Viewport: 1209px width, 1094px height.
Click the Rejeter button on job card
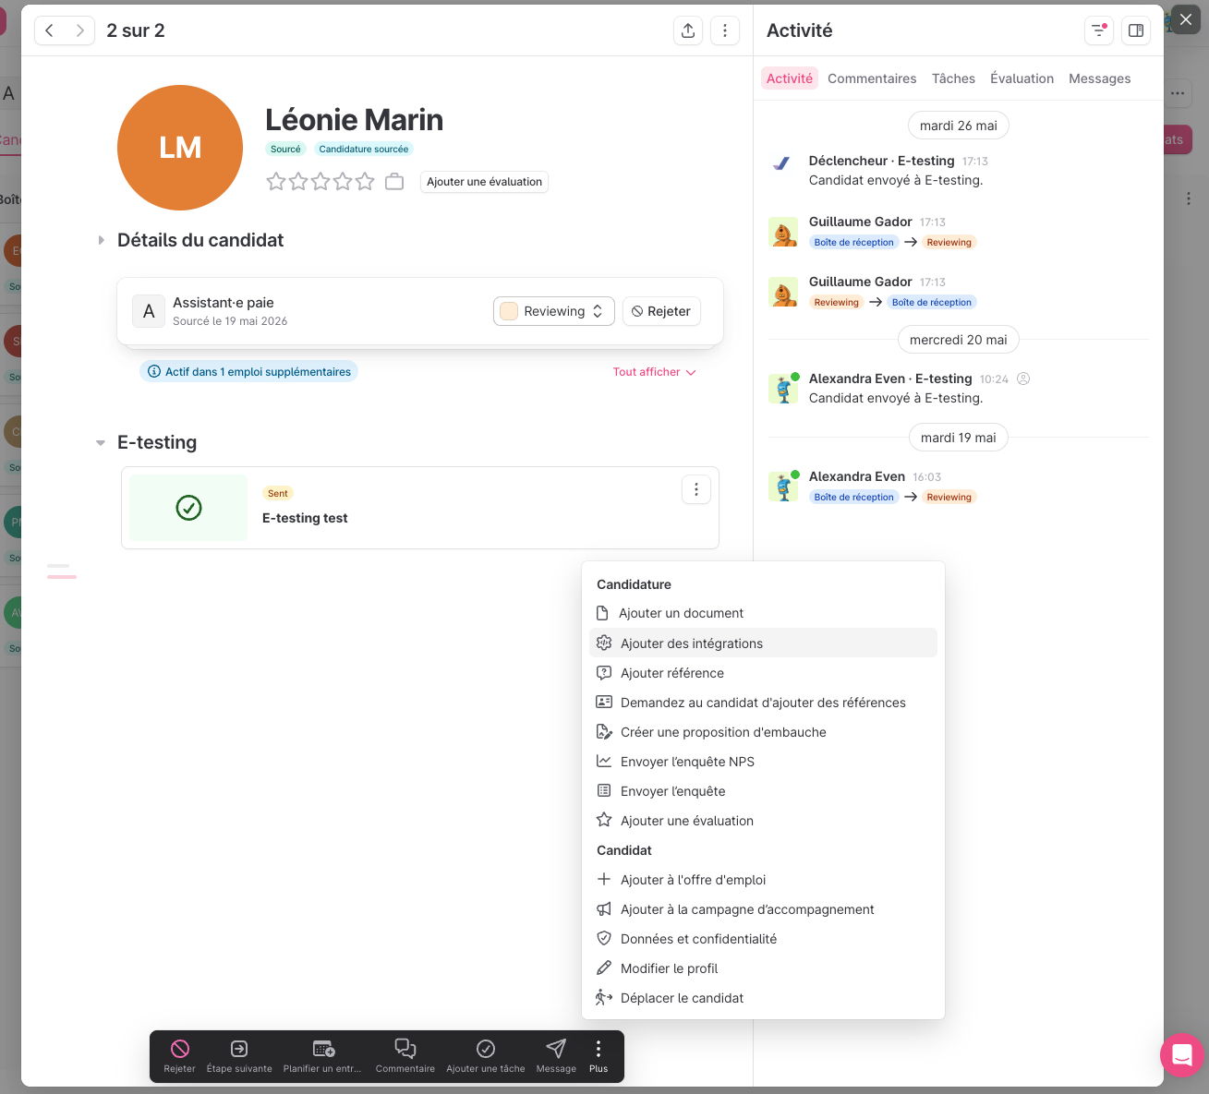(661, 311)
